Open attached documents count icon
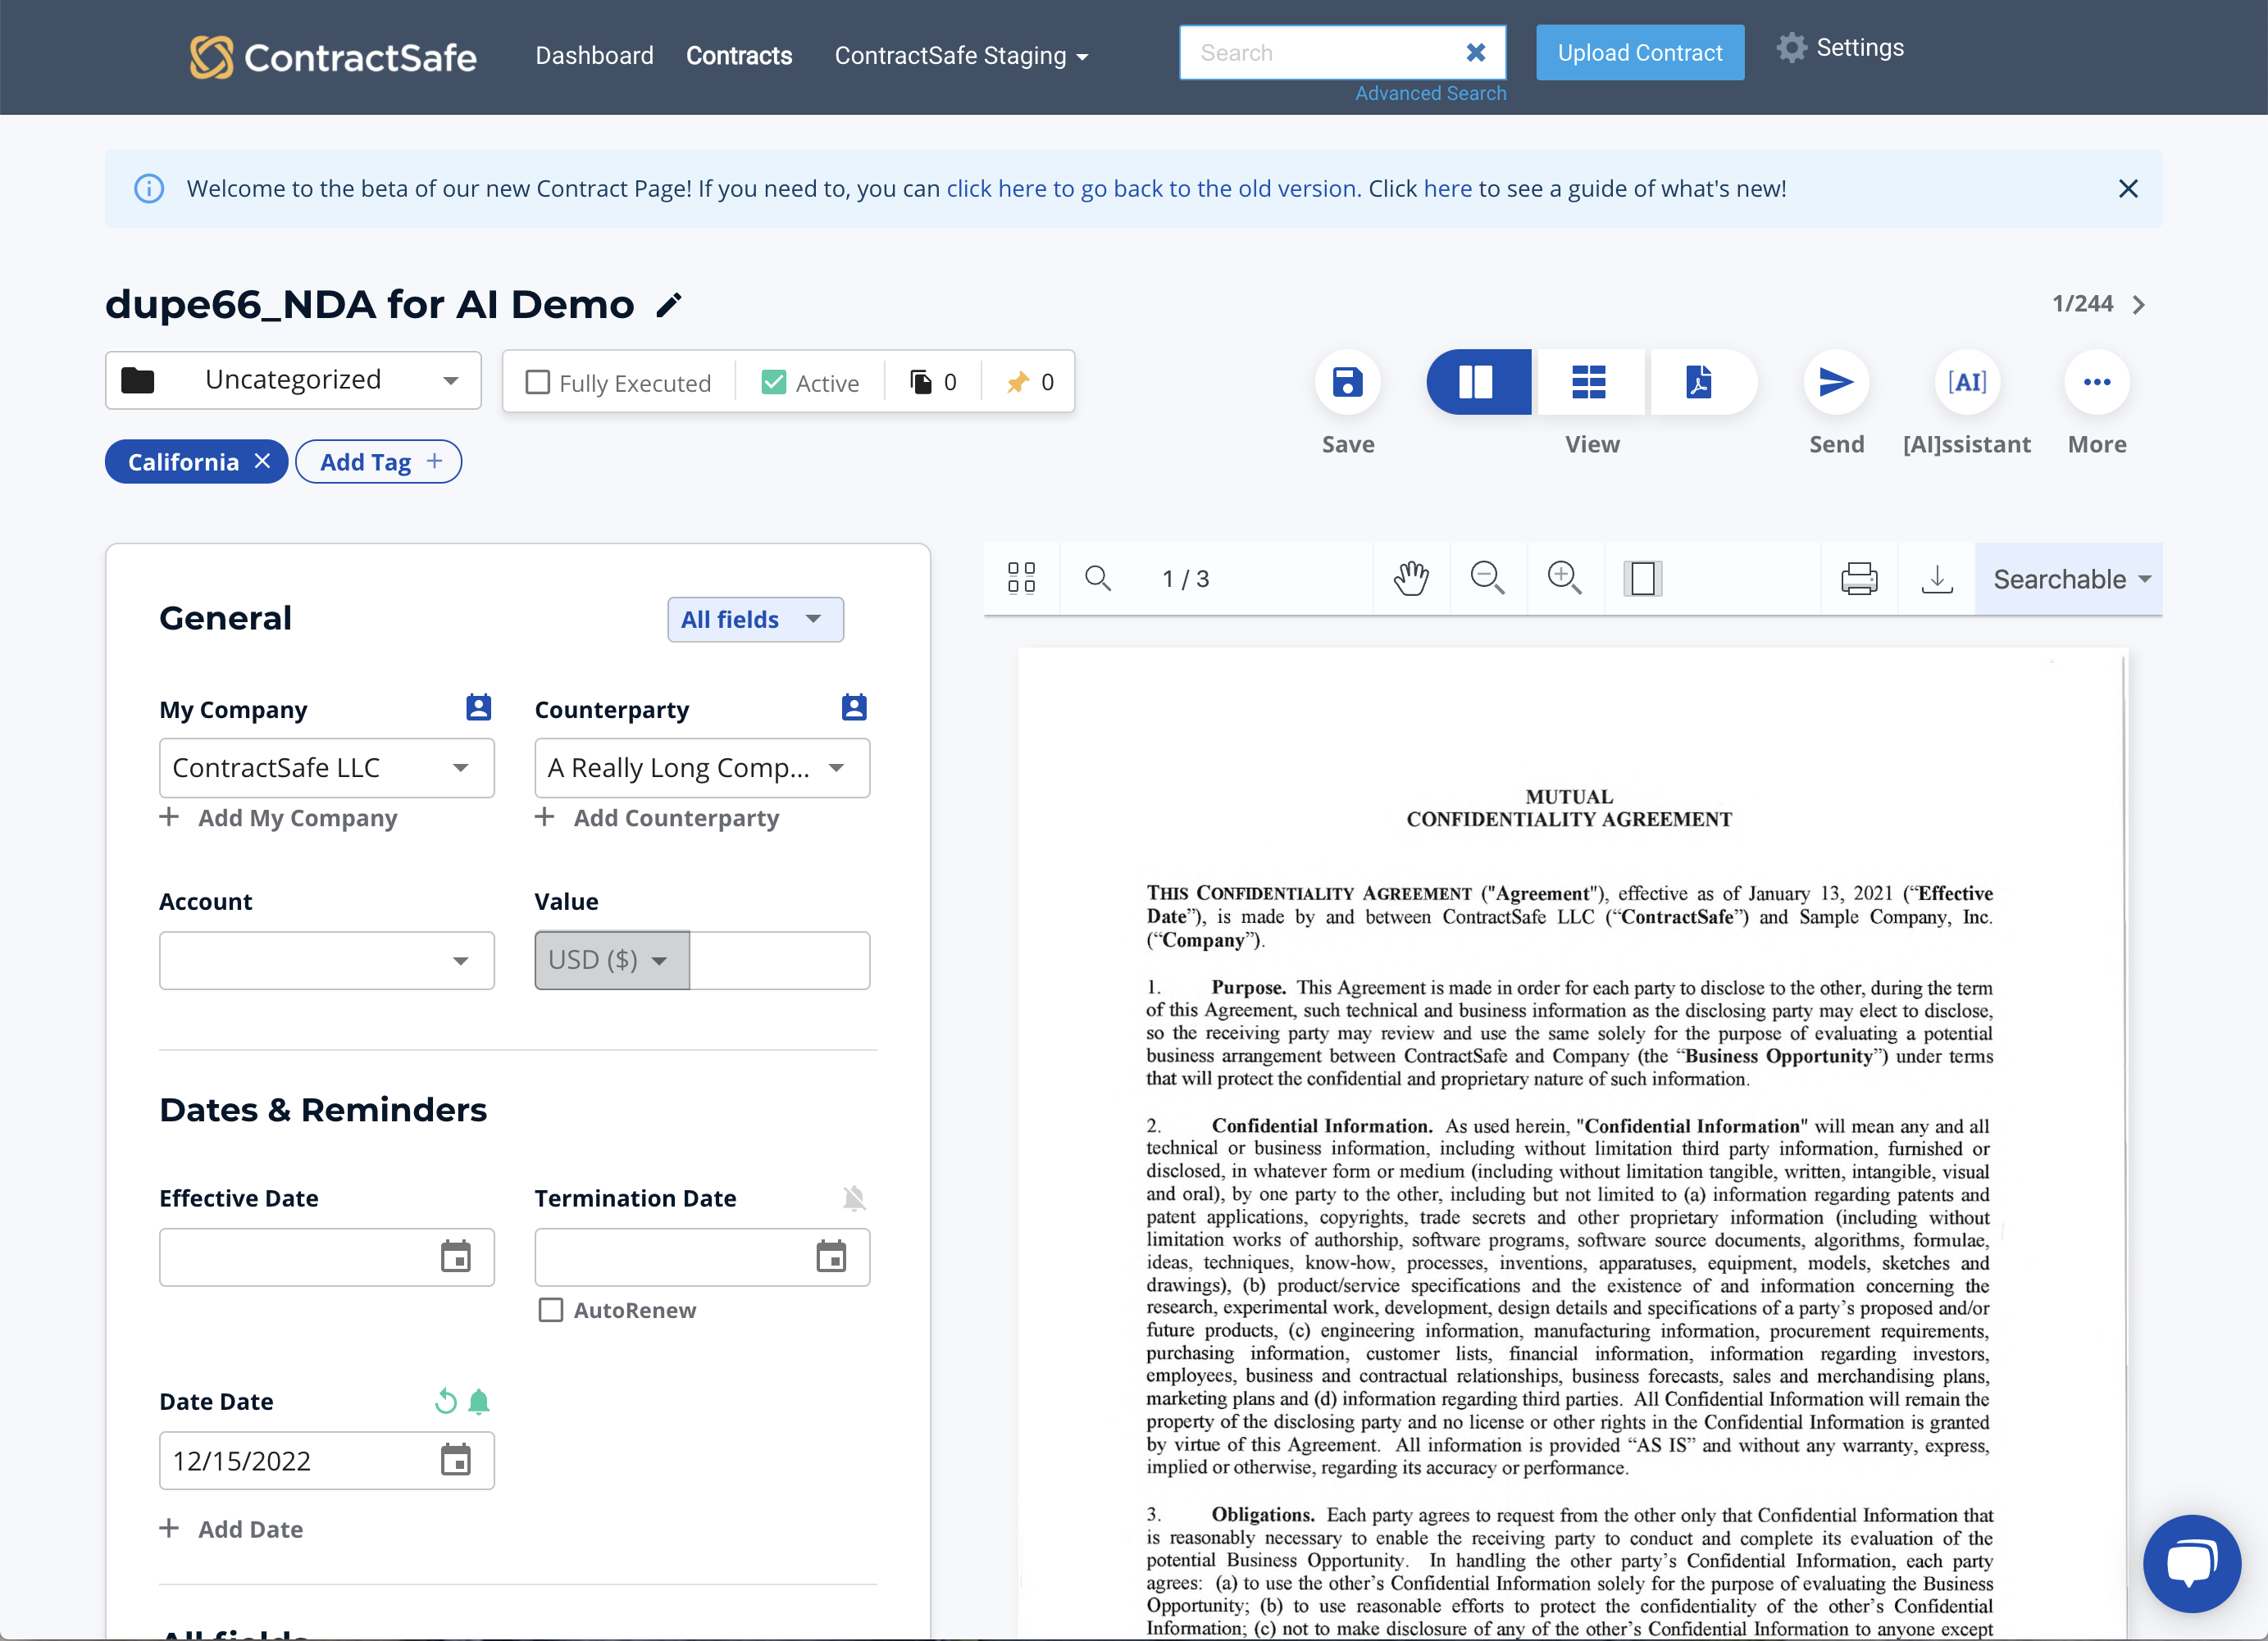 921,382
